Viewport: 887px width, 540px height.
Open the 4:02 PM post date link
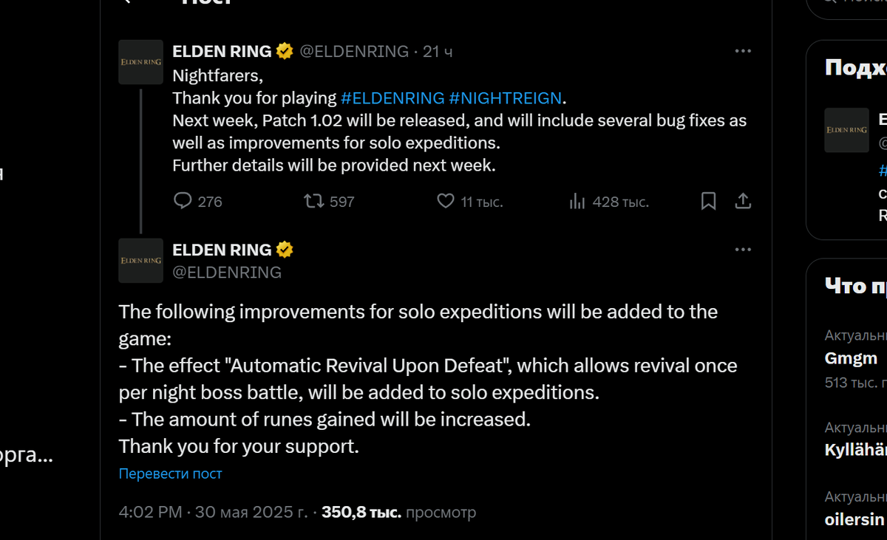click(x=214, y=512)
